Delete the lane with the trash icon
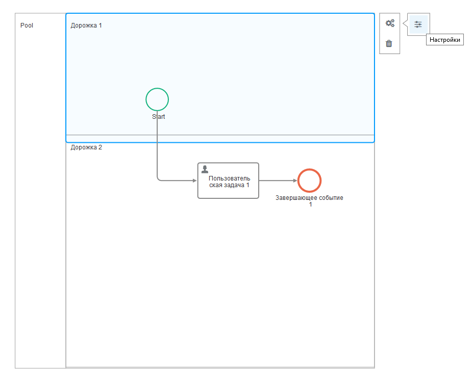This screenshot has height=386, width=473. coord(389,43)
